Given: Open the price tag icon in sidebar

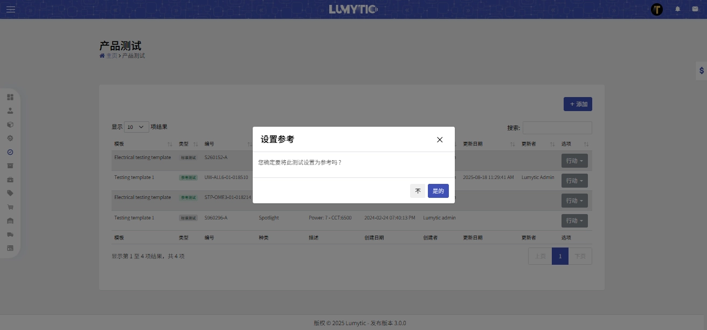Looking at the screenshot, I should (10, 193).
